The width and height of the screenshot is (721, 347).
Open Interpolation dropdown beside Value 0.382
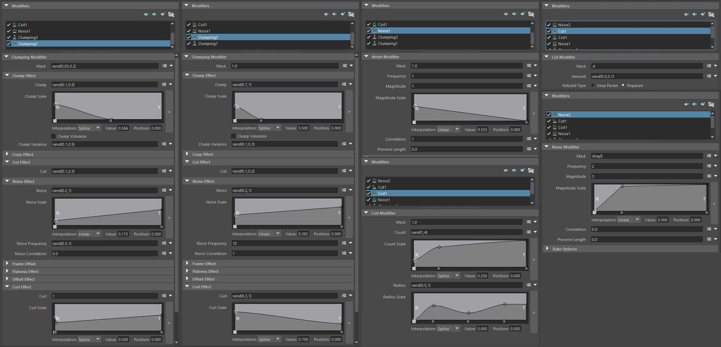(x=269, y=234)
